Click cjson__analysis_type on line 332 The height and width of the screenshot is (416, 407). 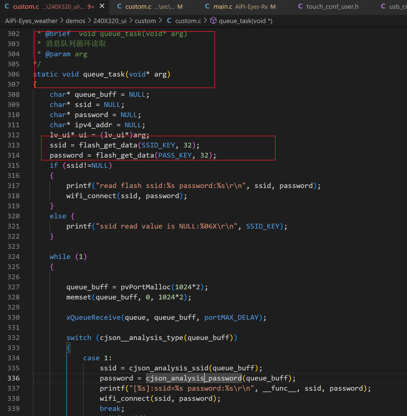point(142,338)
